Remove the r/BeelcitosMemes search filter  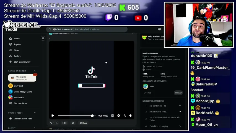(72, 29)
